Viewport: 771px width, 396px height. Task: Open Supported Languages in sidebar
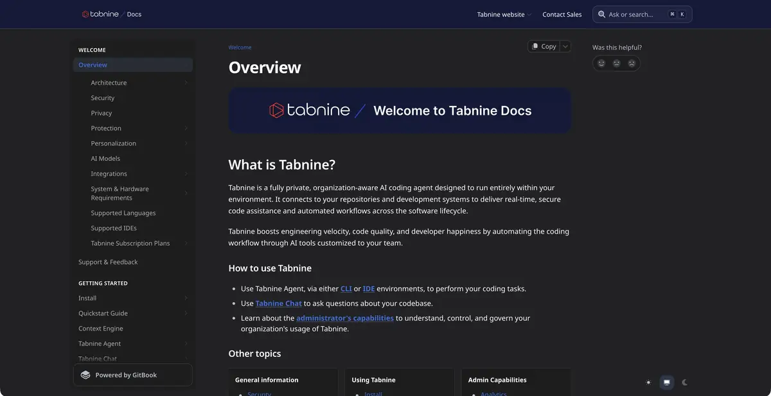coord(123,213)
